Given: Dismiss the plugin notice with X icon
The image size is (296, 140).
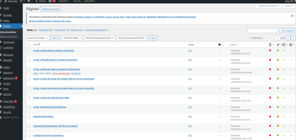Looking at the screenshot, I should [292, 16].
